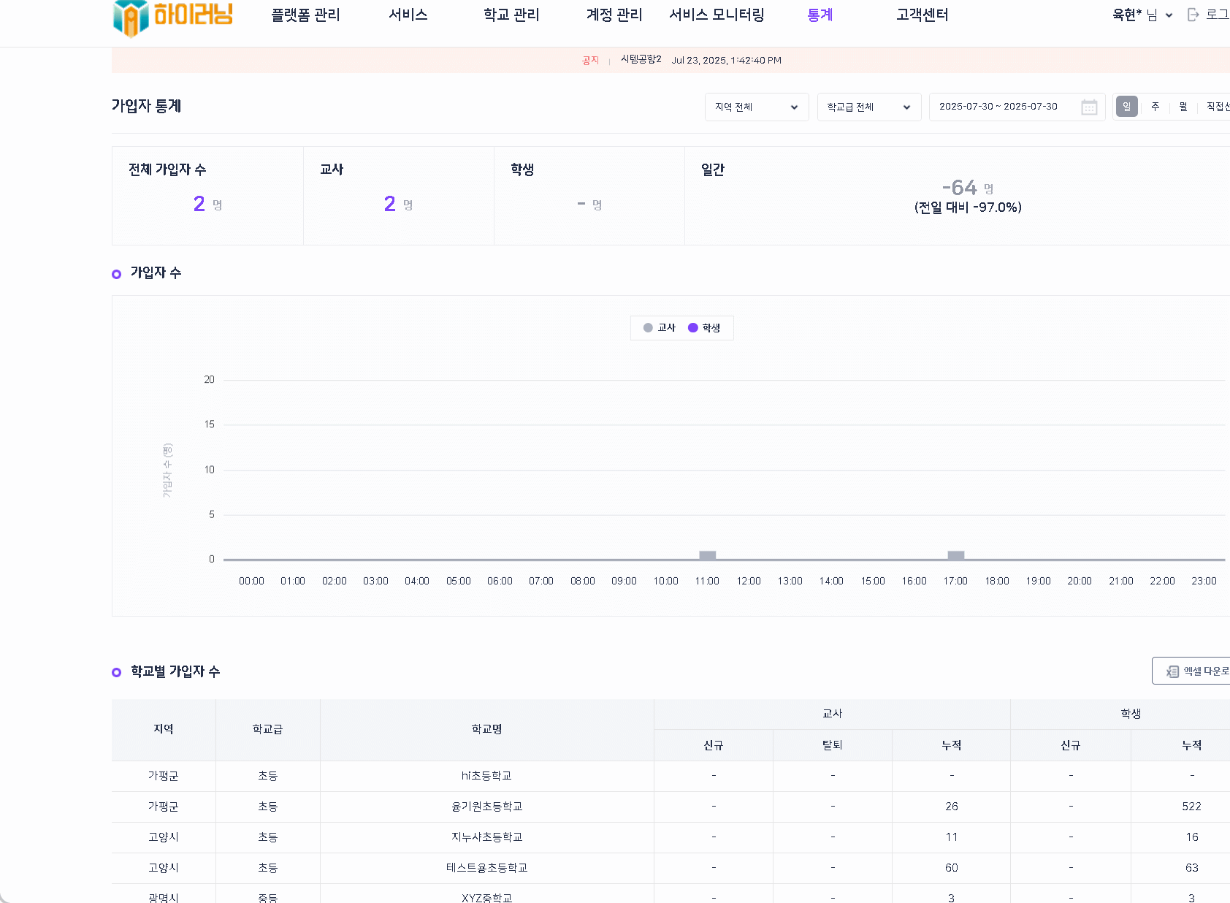Click the date range input field
The image size is (1230, 903).
[x=998, y=107]
